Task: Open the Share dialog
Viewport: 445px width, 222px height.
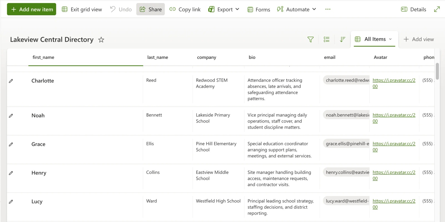Action: tap(150, 9)
